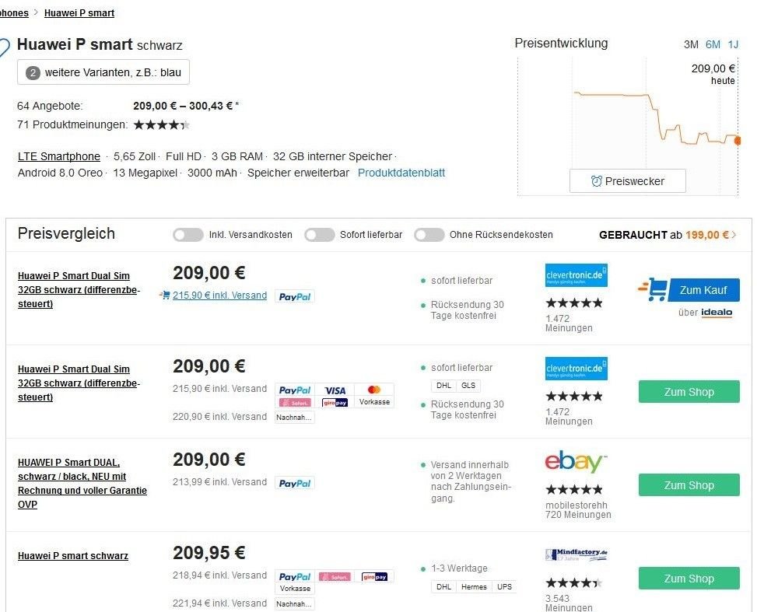Click Zum Shop button for ebay offer
This screenshot has width=757, height=612.
(x=689, y=485)
